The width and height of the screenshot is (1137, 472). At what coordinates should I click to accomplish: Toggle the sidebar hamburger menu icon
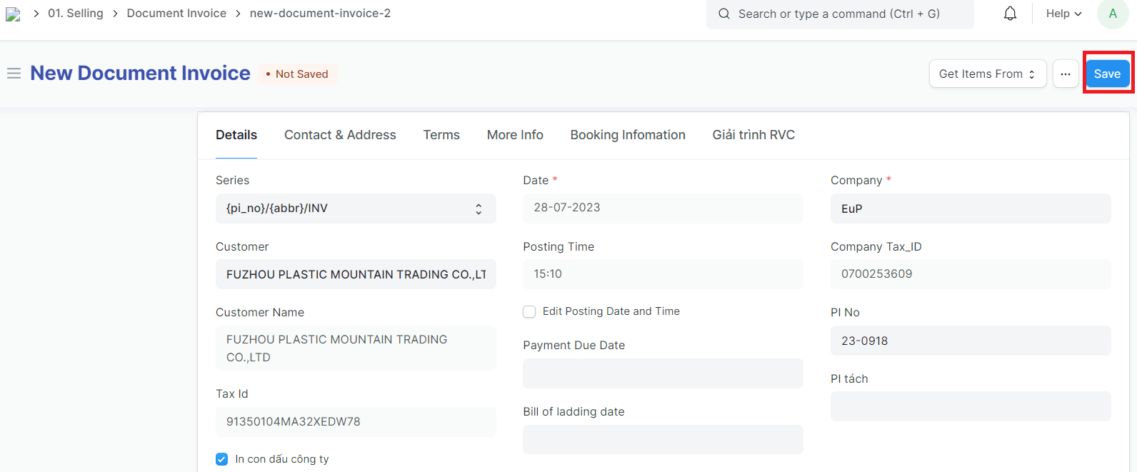[x=14, y=74]
